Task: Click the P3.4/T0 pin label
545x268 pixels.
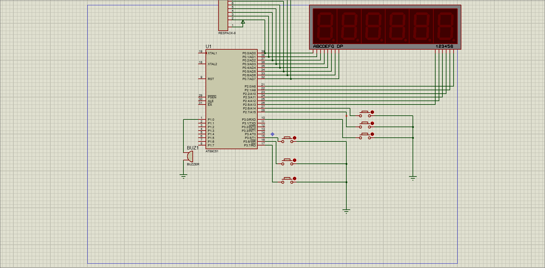Action: tap(250, 134)
